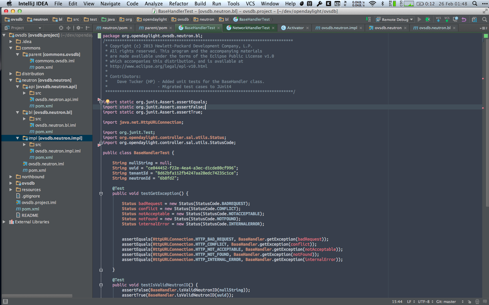The height and width of the screenshot is (305, 489).
Task: Open the Analyze menu
Action: (x=153, y=4)
